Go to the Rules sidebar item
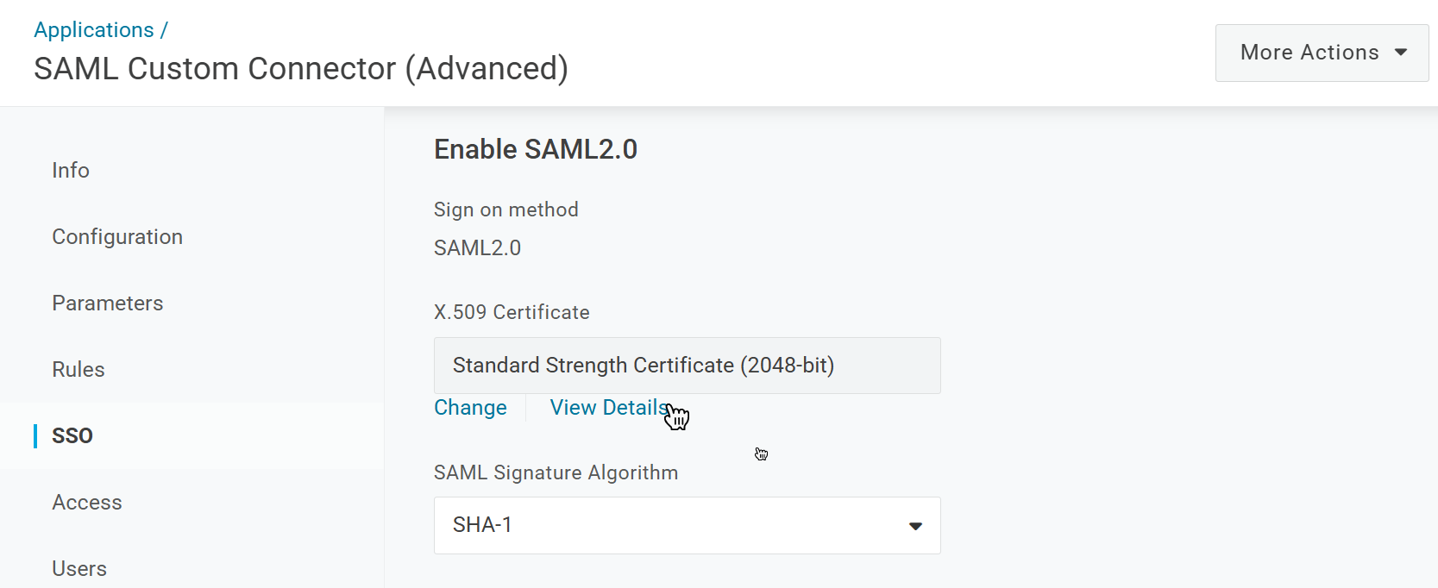Image resolution: width=1438 pixels, height=588 pixels. click(x=78, y=370)
